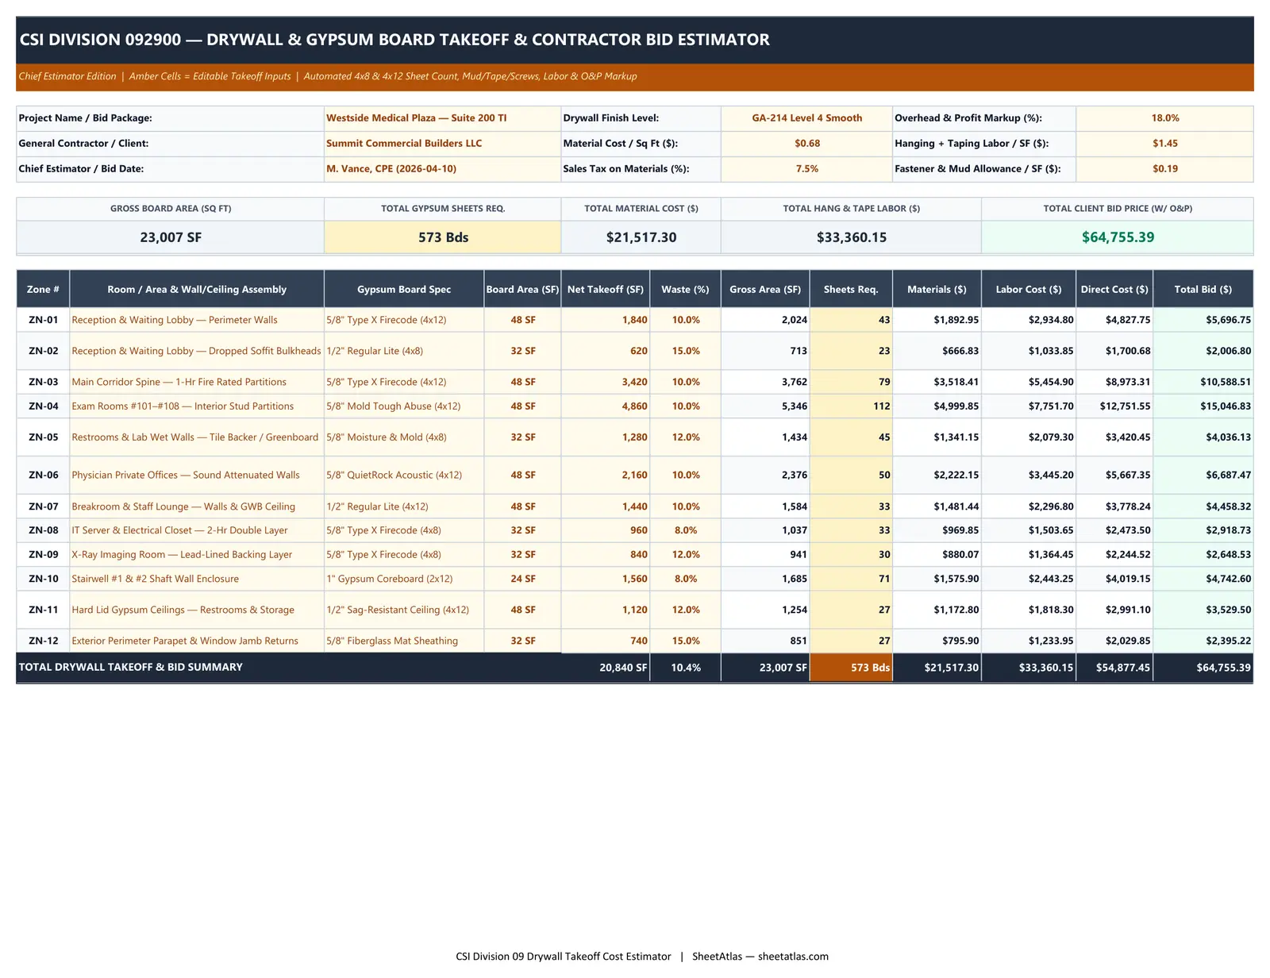1270x978 pixels.
Task: Select 'Breakroom & Staff Lounge — Walls & GWB Ceiling'
Action: point(197,506)
